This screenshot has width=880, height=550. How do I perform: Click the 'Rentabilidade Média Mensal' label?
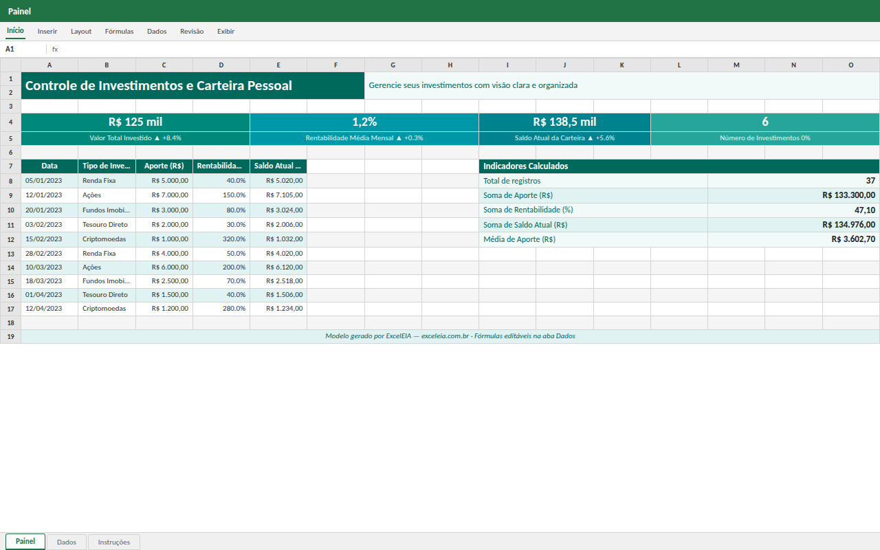(364, 138)
